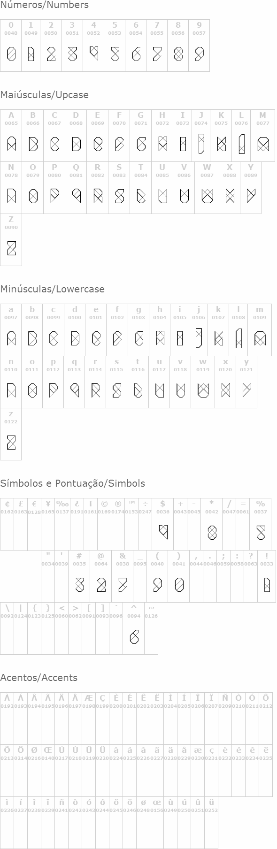Select the uppercase A glyph cell 0065

[x=11, y=136]
